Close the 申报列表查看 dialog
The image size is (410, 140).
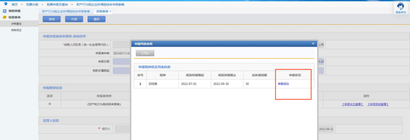pyautogui.click(x=313, y=44)
